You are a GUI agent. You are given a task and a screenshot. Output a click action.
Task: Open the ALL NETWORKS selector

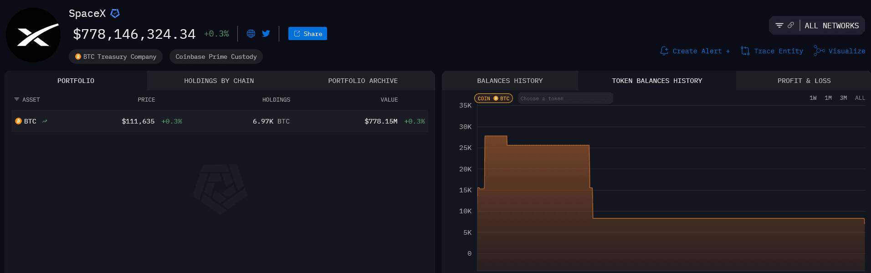tap(831, 26)
